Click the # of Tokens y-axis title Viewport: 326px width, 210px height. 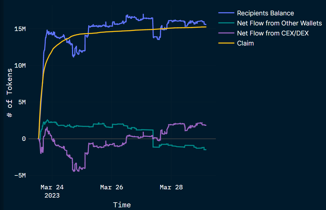pyautogui.click(x=10, y=93)
